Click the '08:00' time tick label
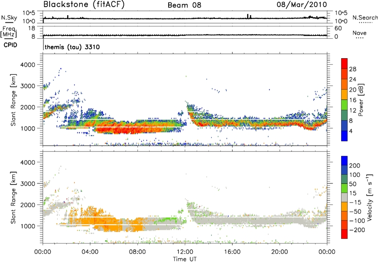The width and height of the screenshot is (378, 262). coord(137,252)
